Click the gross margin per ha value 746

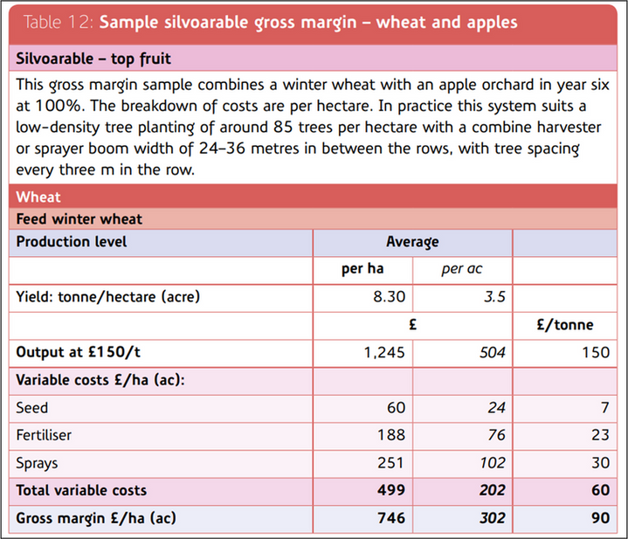click(x=390, y=518)
